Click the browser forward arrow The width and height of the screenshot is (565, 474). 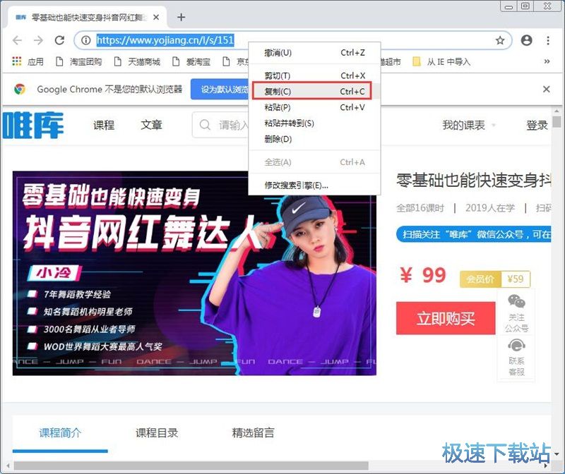point(38,40)
